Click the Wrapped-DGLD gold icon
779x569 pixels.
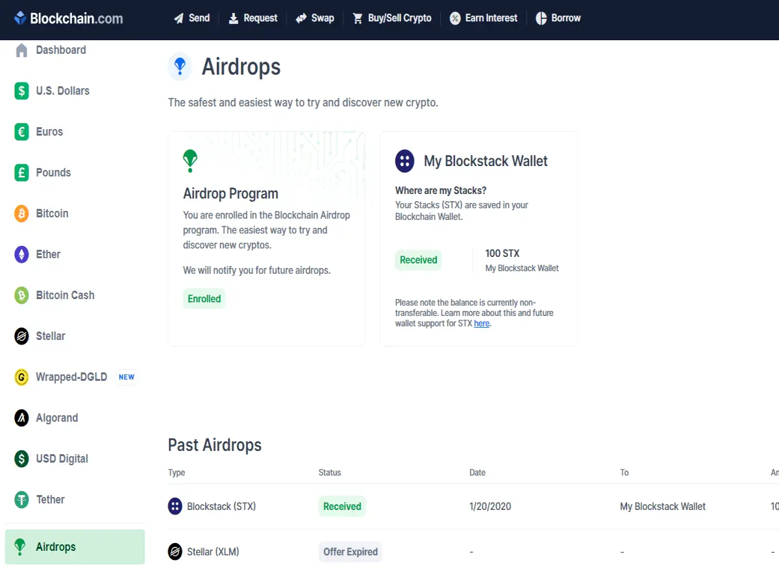pos(21,377)
